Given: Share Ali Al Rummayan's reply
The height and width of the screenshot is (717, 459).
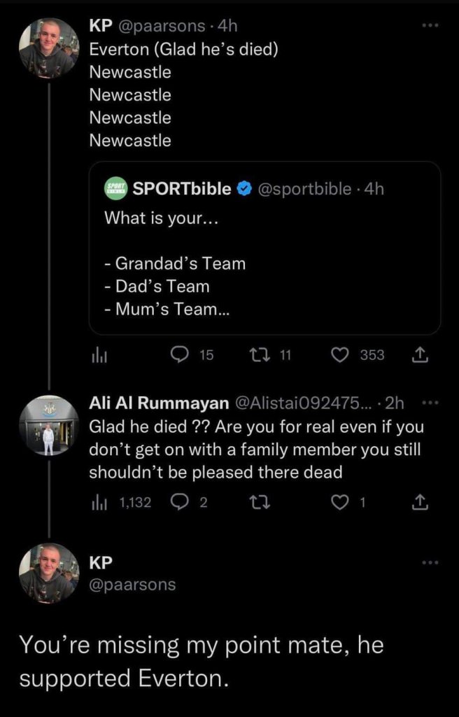Looking at the screenshot, I should click(x=419, y=501).
